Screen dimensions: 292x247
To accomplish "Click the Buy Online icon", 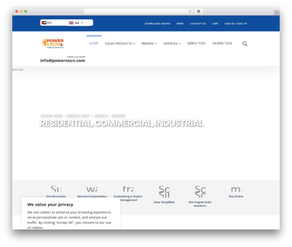I will point(236,189).
